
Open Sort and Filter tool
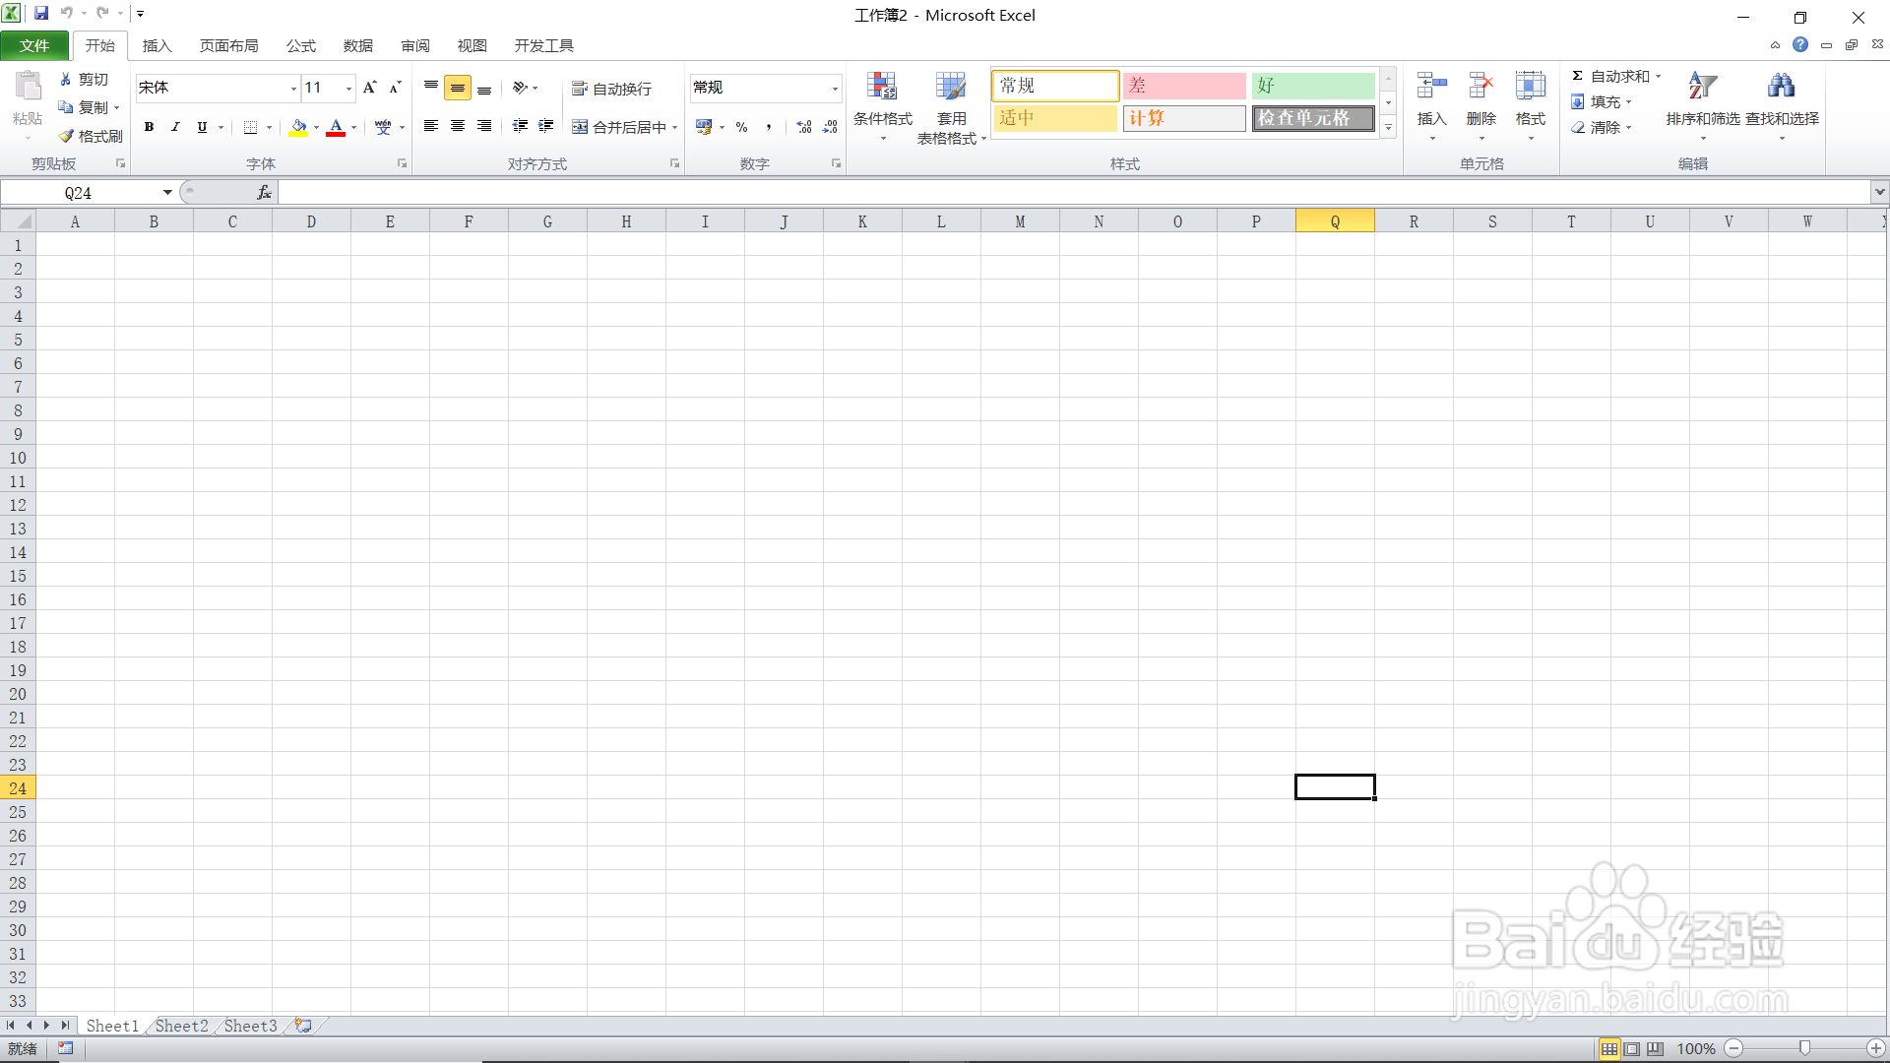(1702, 89)
